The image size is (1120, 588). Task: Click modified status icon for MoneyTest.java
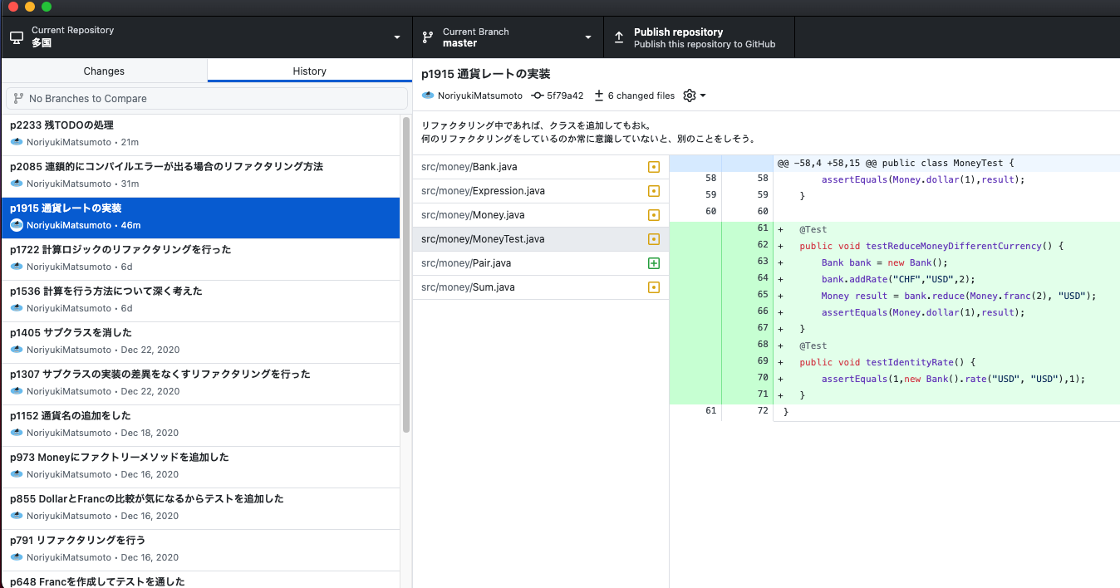pos(654,239)
